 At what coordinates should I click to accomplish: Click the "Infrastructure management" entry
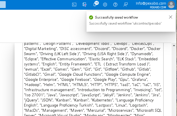point(49,90)
